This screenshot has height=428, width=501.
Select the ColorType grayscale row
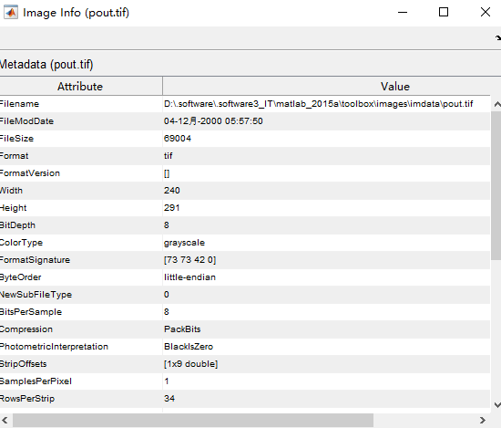click(x=245, y=243)
